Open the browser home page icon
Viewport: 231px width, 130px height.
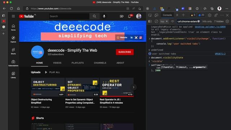18,9
